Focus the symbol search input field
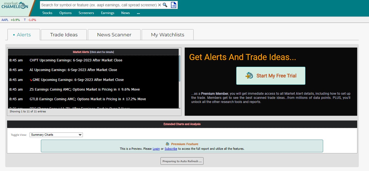 (99, 5)
